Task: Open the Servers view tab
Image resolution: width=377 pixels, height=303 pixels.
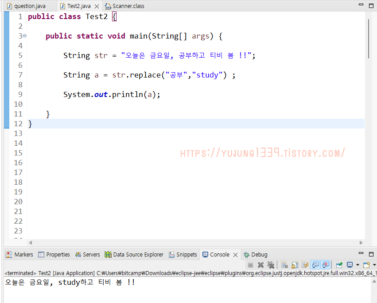Action: [88, 254]
